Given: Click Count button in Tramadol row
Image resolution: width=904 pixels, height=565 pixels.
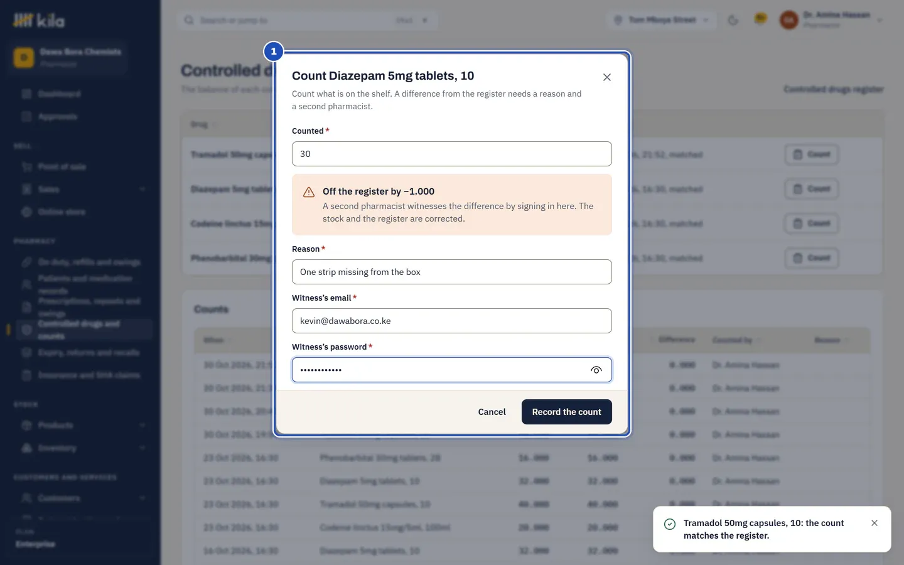Looking at the screenshot, I should pyautogui.click(x=812, y=154).
